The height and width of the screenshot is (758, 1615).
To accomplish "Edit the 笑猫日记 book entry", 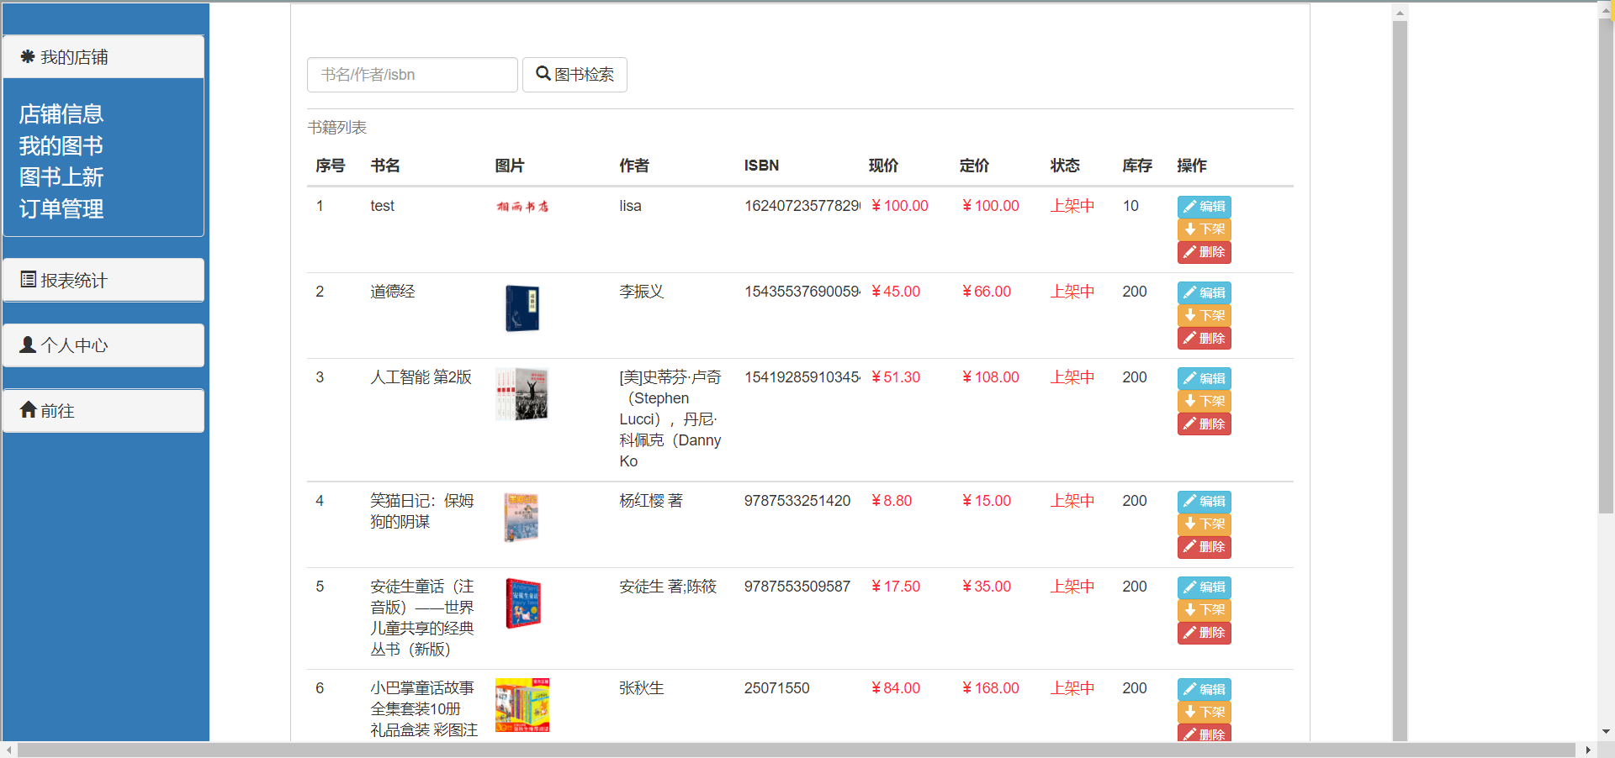I will click(x=1204, y=502).
